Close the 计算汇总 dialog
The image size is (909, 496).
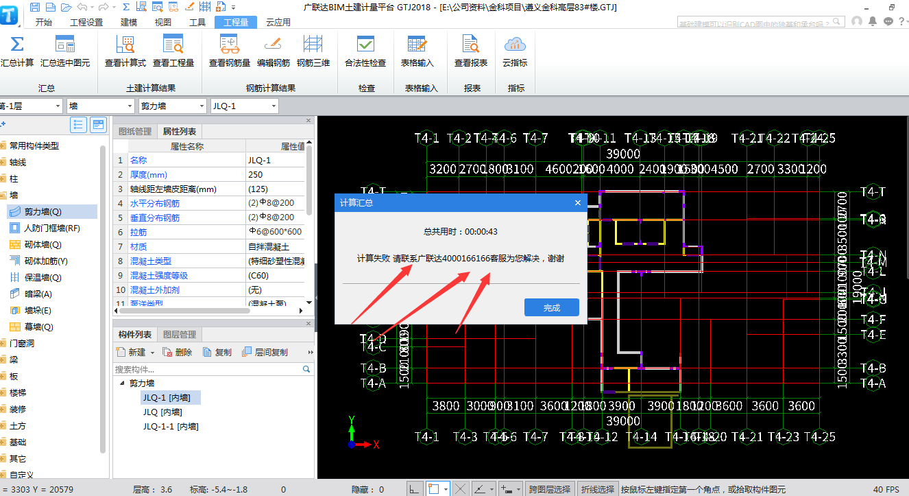(577, 202)
